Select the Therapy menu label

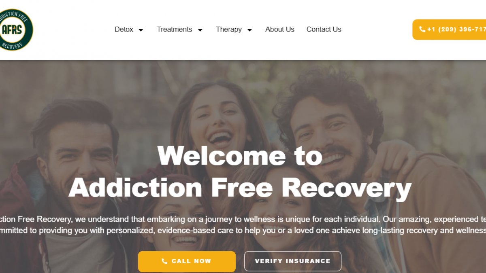[x=229, y=30]
